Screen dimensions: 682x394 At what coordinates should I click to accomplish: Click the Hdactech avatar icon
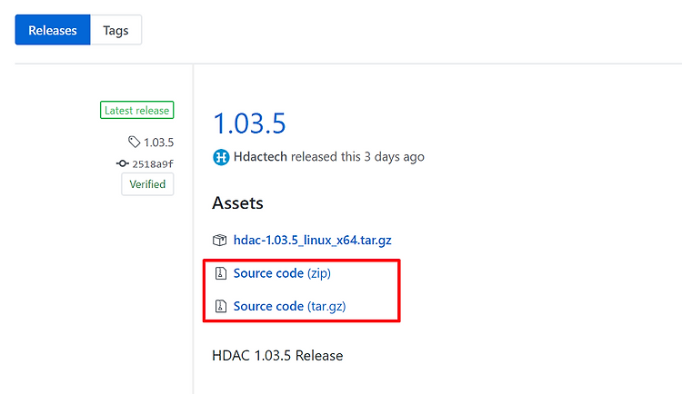[x=221, y=157]
